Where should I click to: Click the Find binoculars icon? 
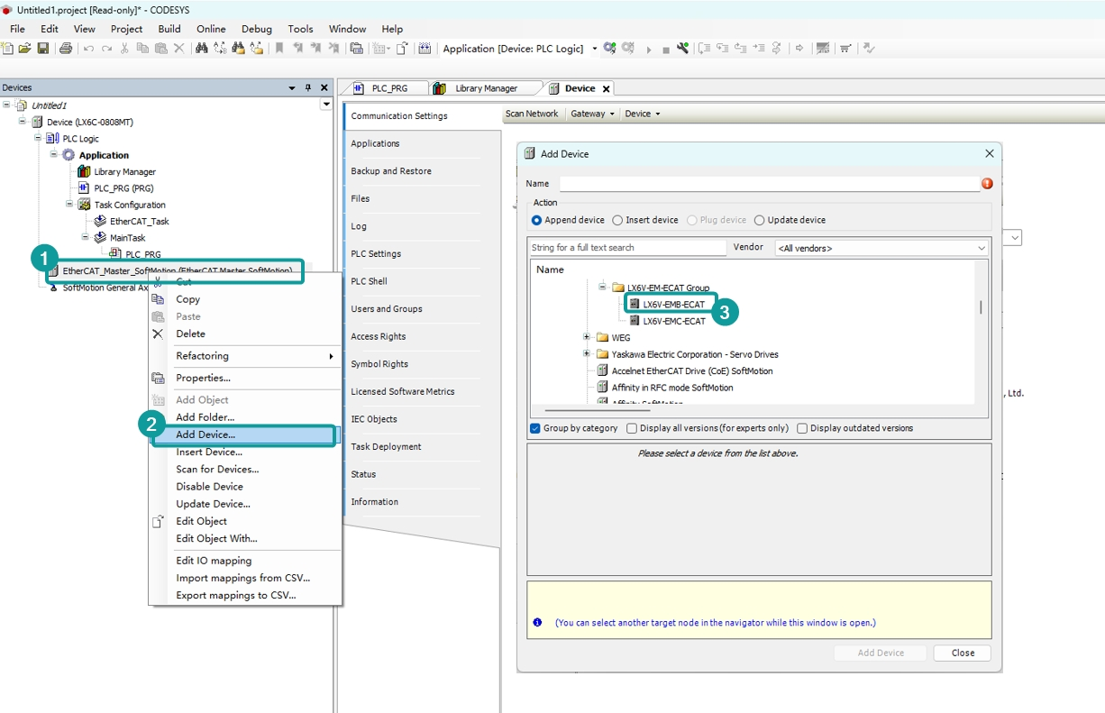(x=202, y=49)
